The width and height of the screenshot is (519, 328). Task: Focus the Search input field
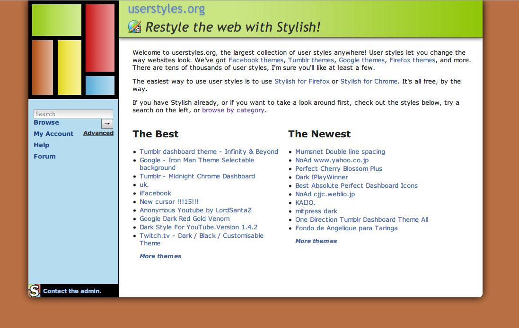click(x=73, y=114)
